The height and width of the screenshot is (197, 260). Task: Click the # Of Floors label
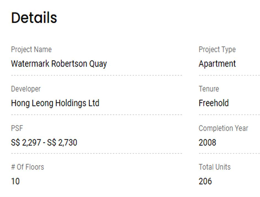pyautogui.click(x=27, y=167)
